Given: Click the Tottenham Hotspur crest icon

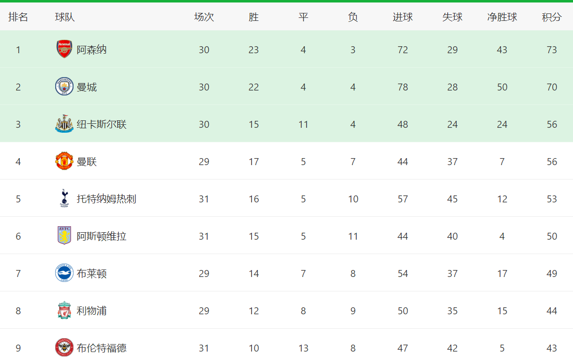Looking at the screenshot, I should (x=64, y=198).
